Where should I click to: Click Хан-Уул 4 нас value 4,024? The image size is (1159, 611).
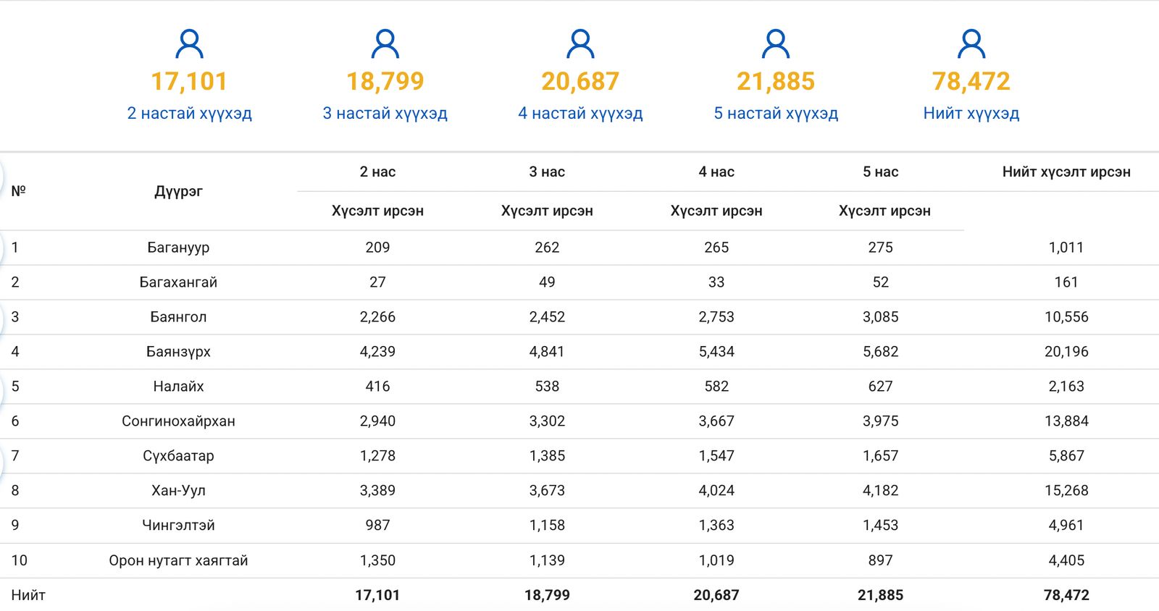[716, 491]
